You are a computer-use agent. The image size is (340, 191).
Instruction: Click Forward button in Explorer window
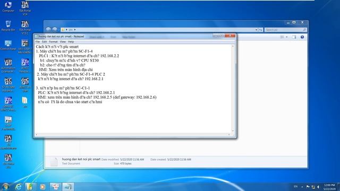point(55,30)
